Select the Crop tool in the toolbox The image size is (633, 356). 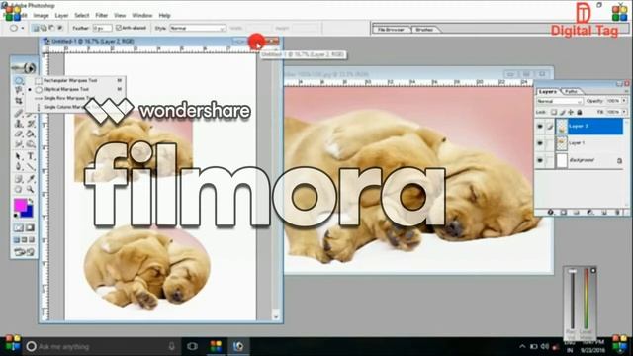(x=18, y=101)
